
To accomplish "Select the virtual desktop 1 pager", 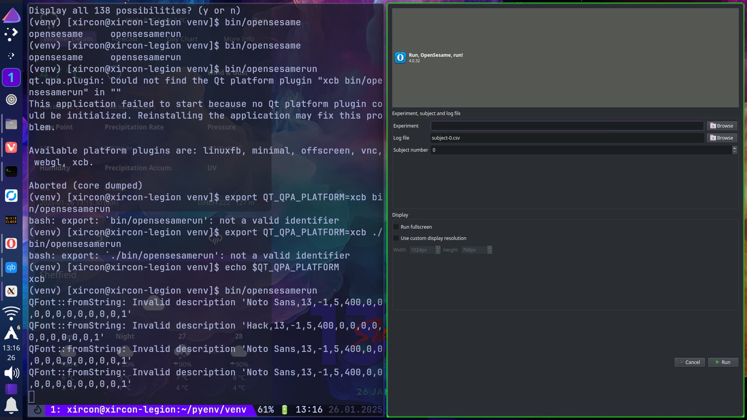I will pos(11,77).
